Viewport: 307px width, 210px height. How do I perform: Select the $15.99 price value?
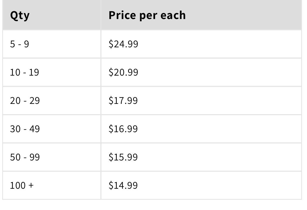click(123, 157)
